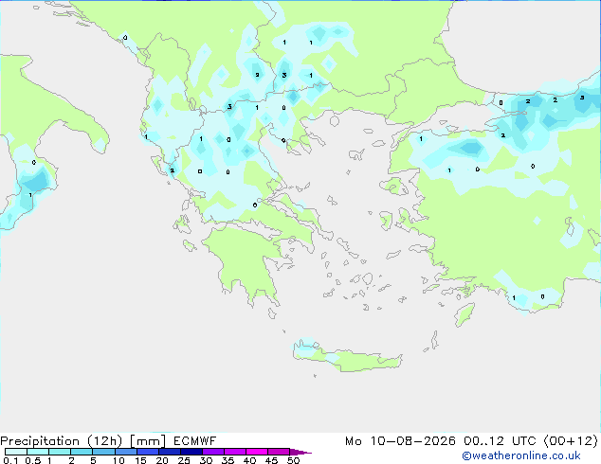This screenshot has width=601, height=464.
Task: Click the Precipitation (12h) title text
Action: click(x=62, y=441)
